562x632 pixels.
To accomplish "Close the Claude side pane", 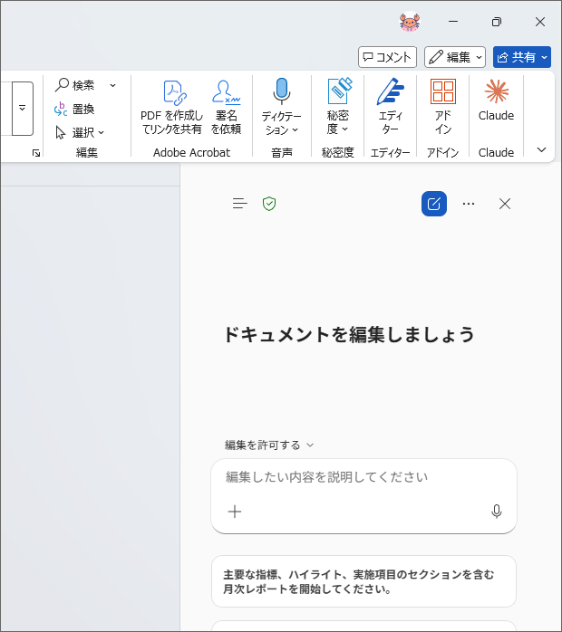I will pos(505,204).
